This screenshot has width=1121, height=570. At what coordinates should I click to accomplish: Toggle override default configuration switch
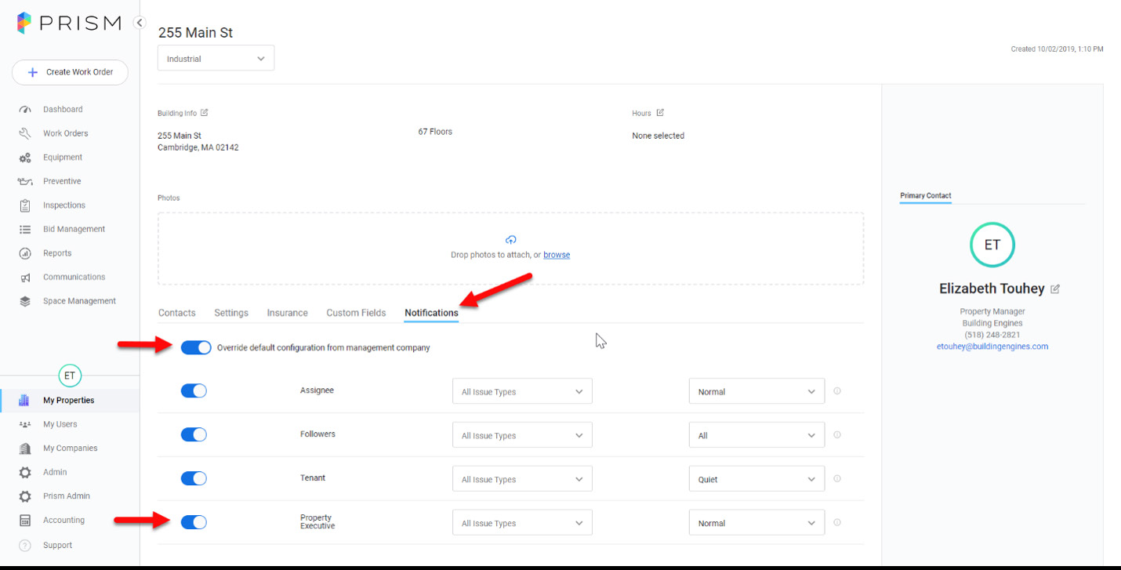click(x=196, y=347)
